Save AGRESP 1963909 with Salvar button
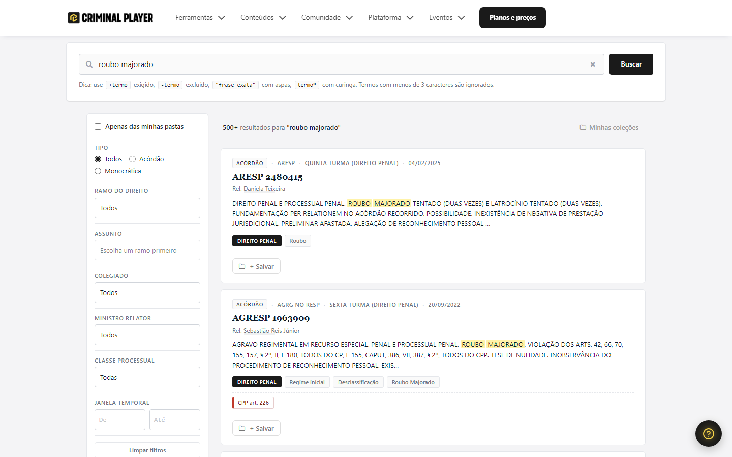The width and height of the screenshot is (732, 457). tap(256, 428)
